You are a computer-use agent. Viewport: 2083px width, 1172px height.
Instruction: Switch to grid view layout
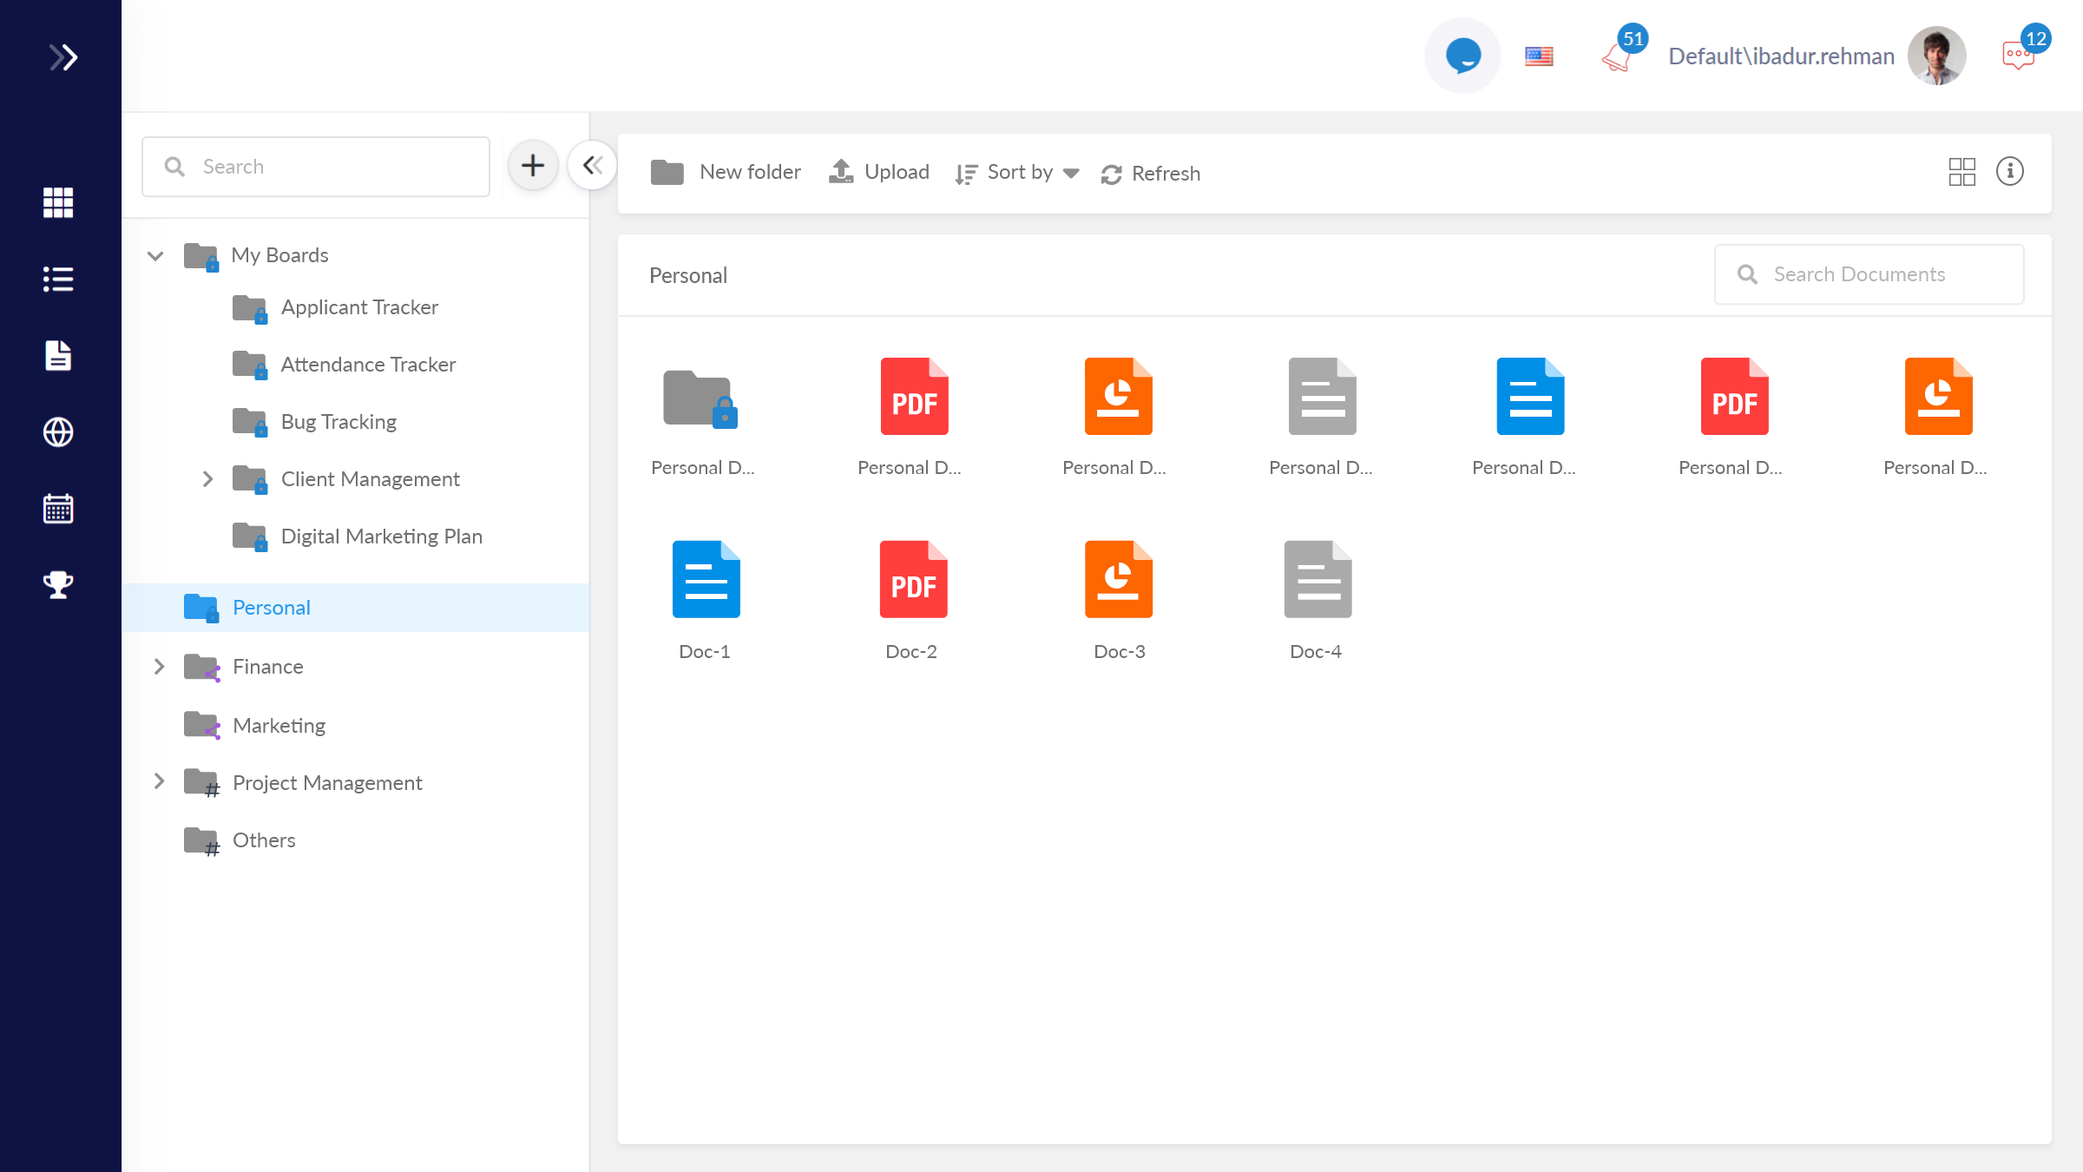(1961, 172)
